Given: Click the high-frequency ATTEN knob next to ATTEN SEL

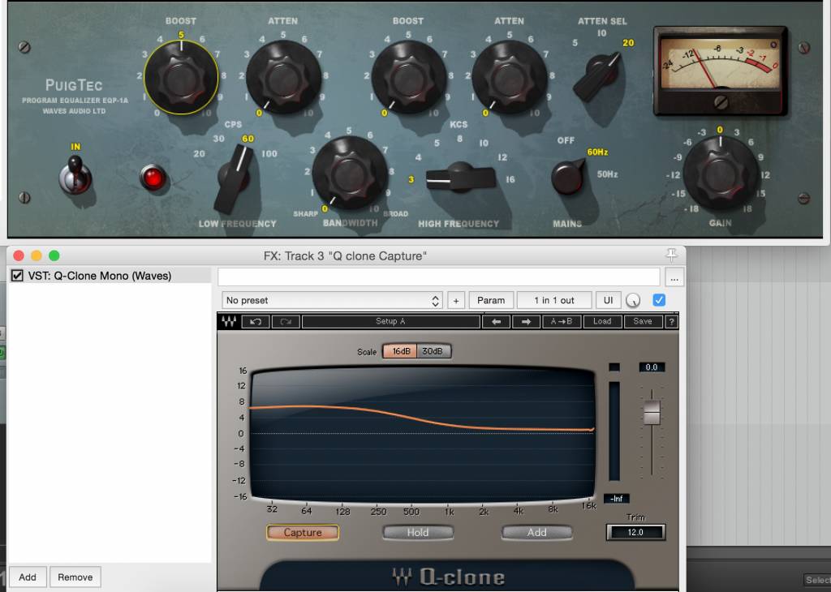Looking at the screenshot, I should click(509, 77).
